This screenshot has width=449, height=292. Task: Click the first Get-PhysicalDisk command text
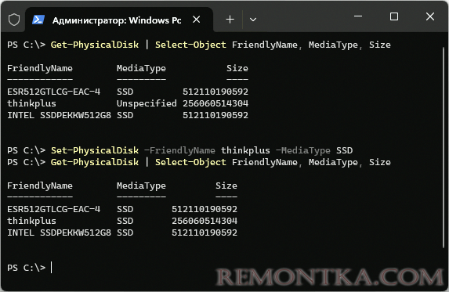pos(95,45)
